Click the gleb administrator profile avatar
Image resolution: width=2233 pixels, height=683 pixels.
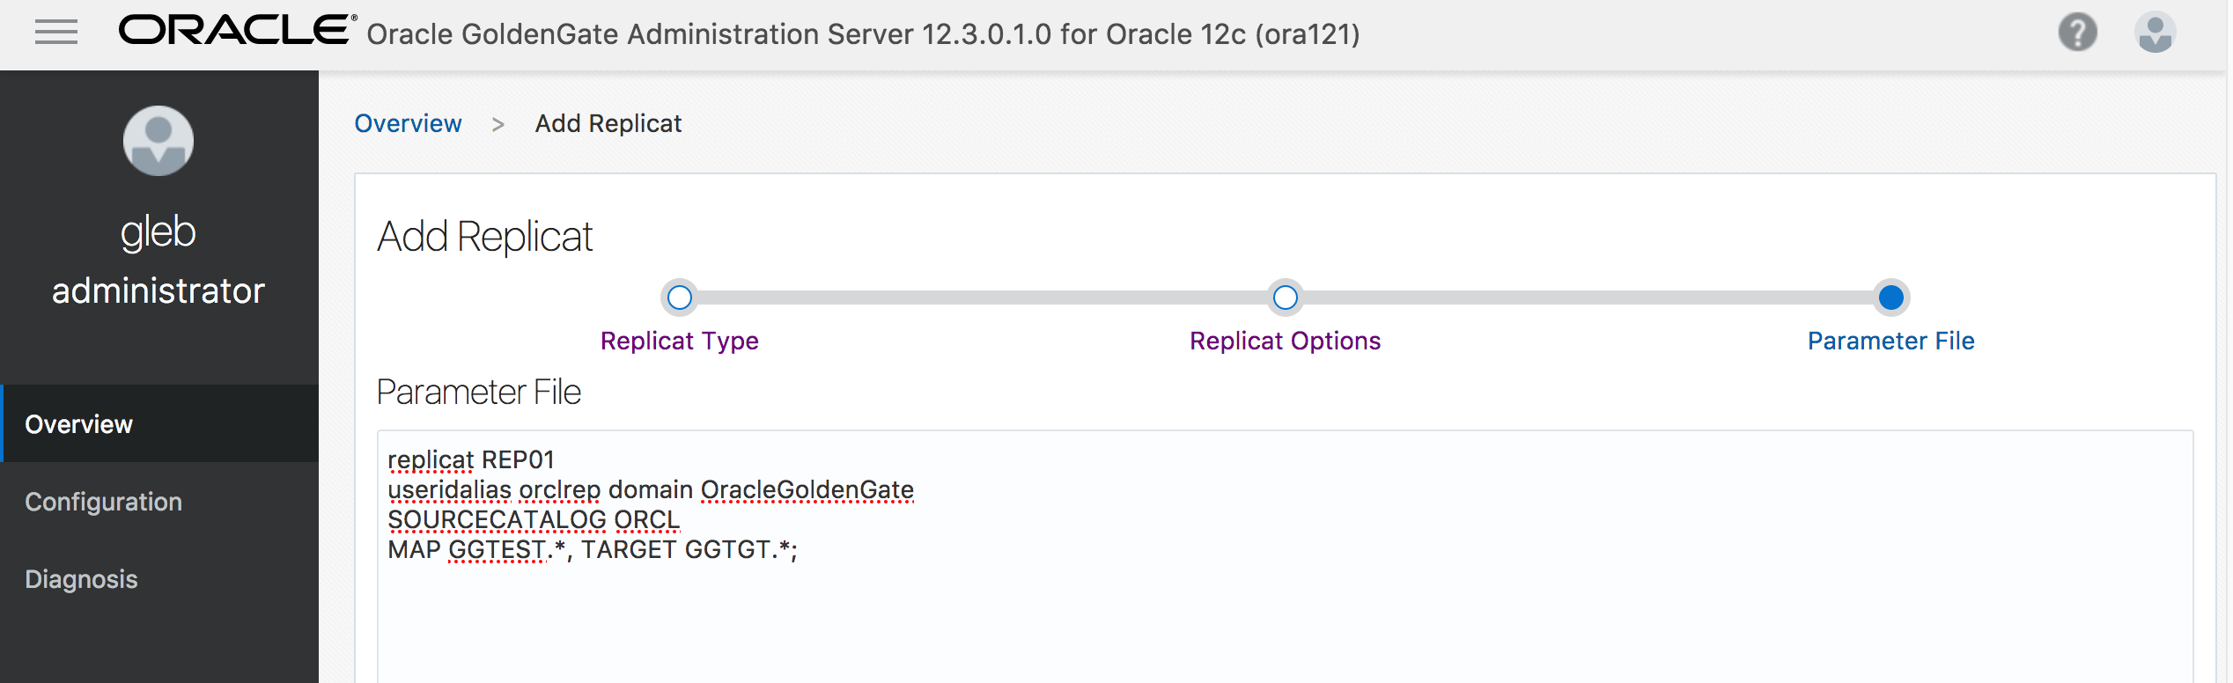[158, 140]
